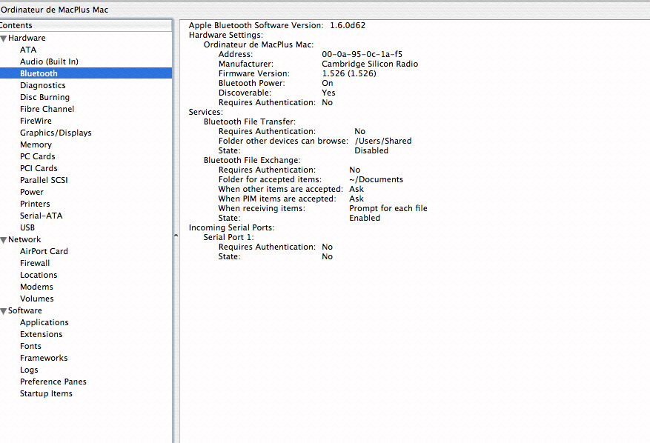
Task: Select Preference Panes entry
Action: tap(53, 382)
